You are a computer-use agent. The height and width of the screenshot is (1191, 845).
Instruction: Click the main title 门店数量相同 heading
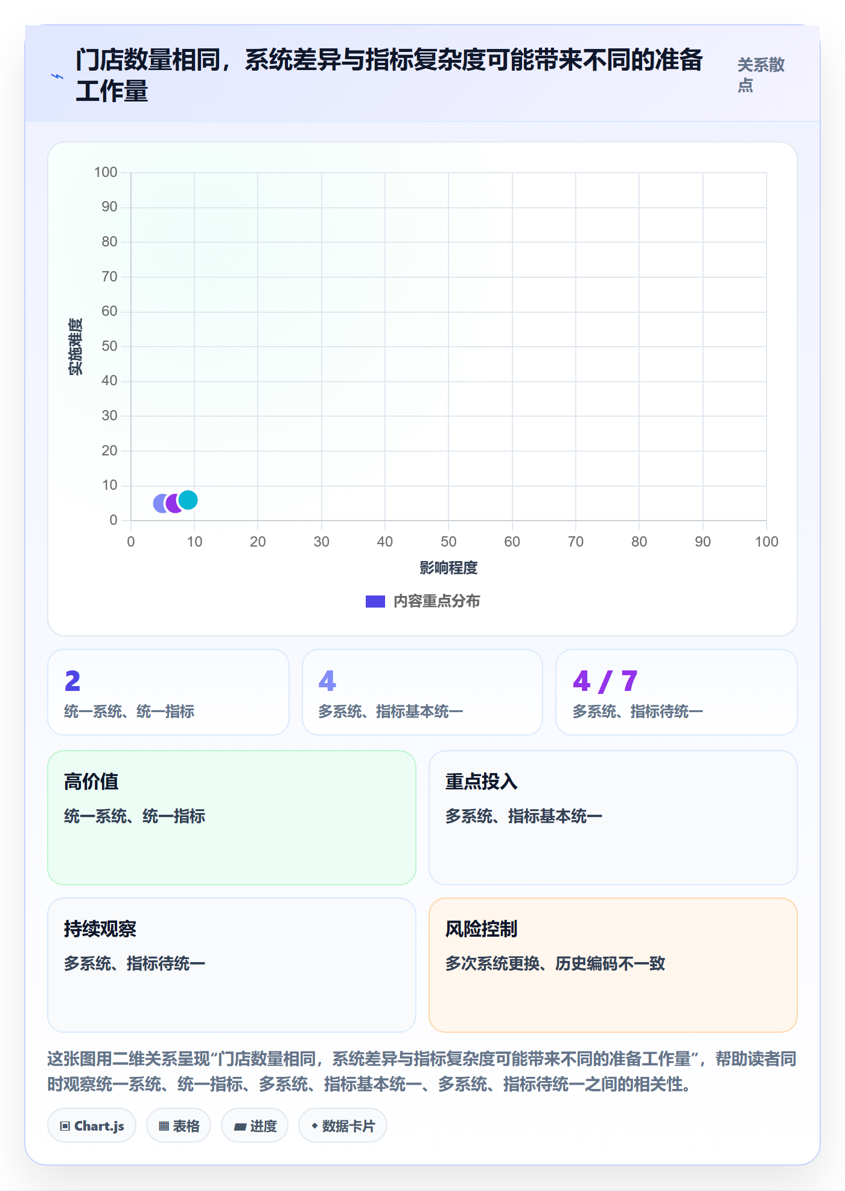pyautogui.click(x=389, y=75)
